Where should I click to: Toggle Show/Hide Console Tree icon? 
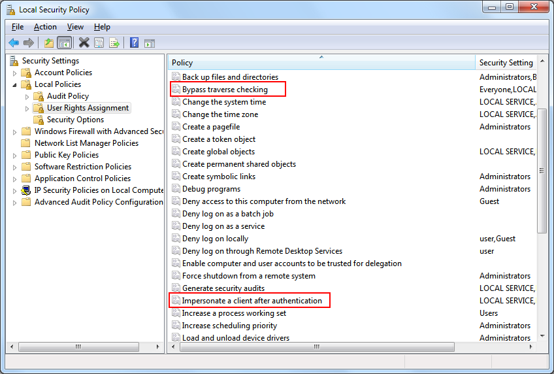tap(65, 43)
